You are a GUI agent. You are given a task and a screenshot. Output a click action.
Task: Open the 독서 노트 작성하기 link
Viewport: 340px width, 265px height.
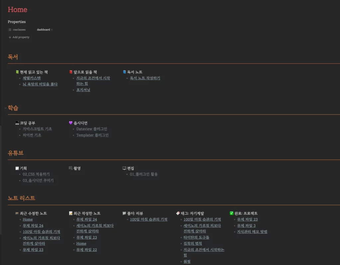tap(145, 78)
